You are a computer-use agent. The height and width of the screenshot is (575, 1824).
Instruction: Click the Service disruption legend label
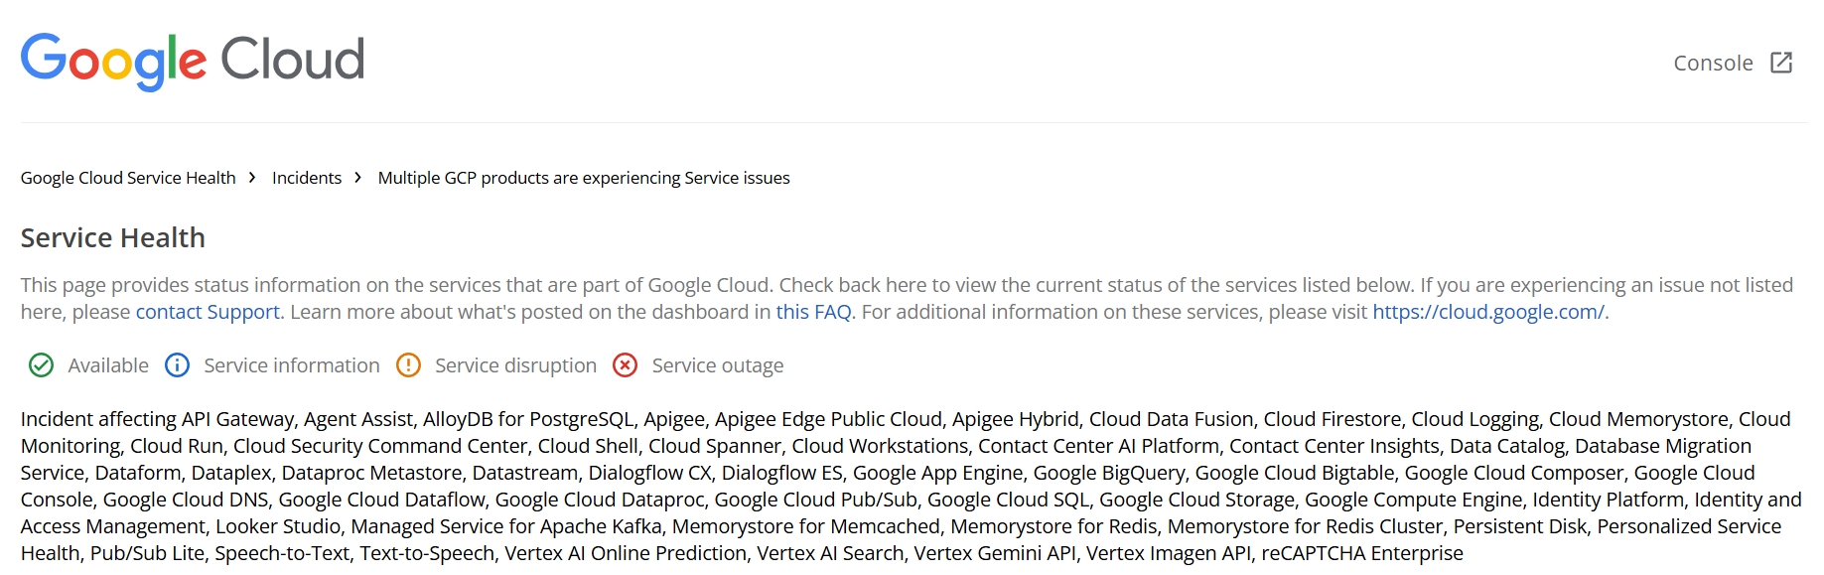515,365
